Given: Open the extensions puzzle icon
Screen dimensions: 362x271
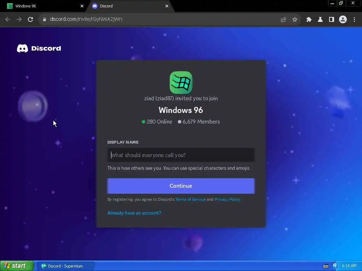Looking at the screenshot, I should click(x=309, y=20).
